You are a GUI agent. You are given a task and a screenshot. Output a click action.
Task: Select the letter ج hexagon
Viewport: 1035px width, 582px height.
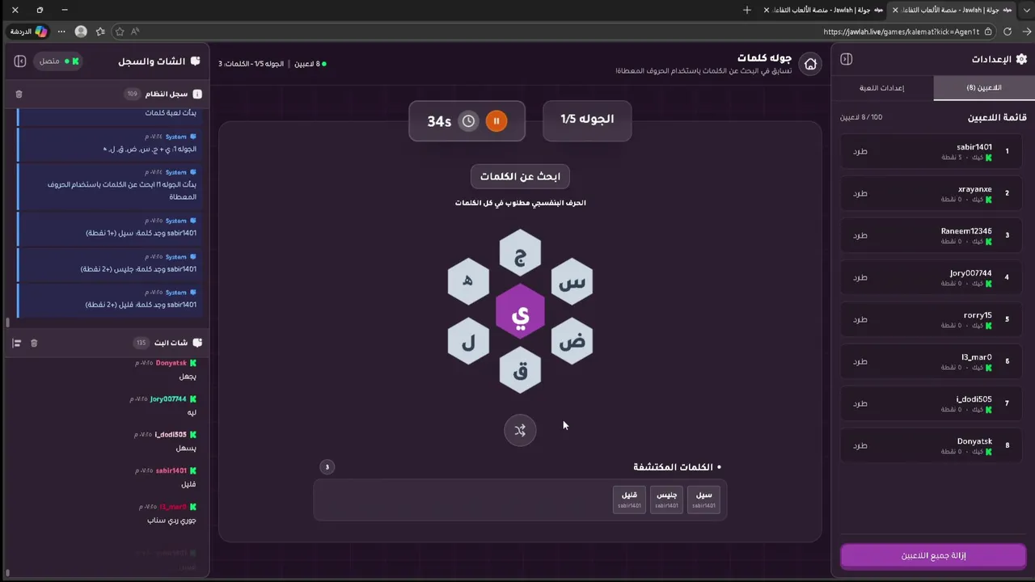pyautogui.click(x=521, y=253)
